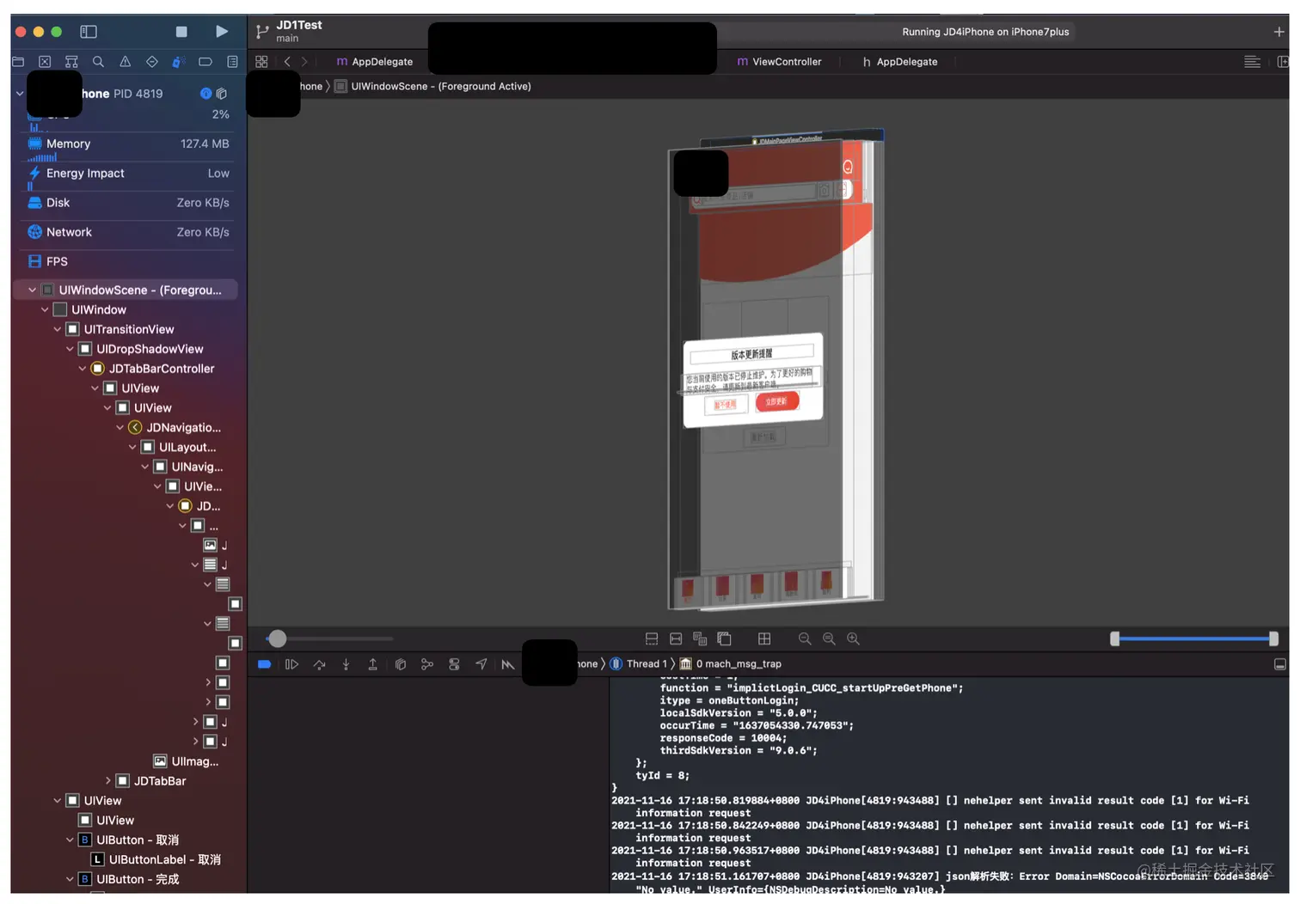The image size is (1300, 904).
Task: Toggle the blue breakpoints activation icon
Action: click(x=265, y=664)
